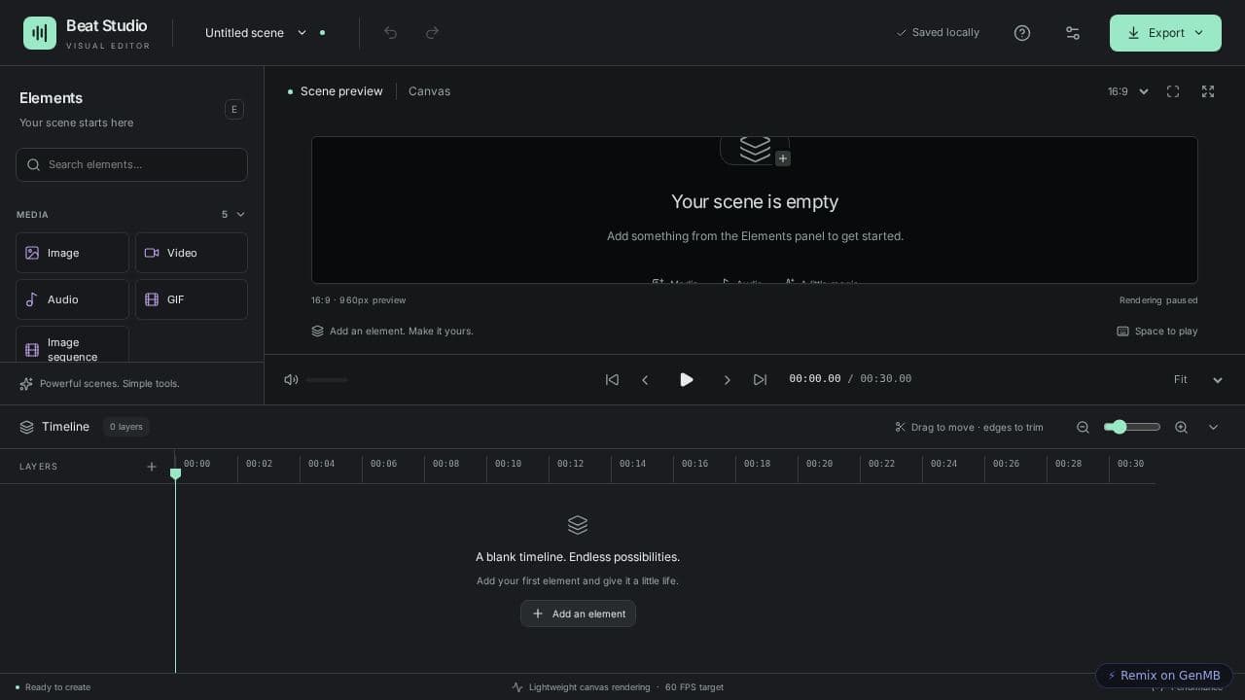Undo the last action
This screenshot has height=700, width=1245.
click(x=391, y=33)
